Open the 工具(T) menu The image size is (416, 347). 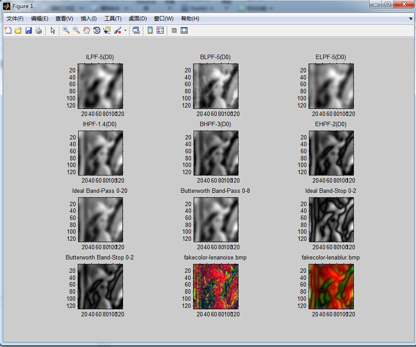[113, 19]
